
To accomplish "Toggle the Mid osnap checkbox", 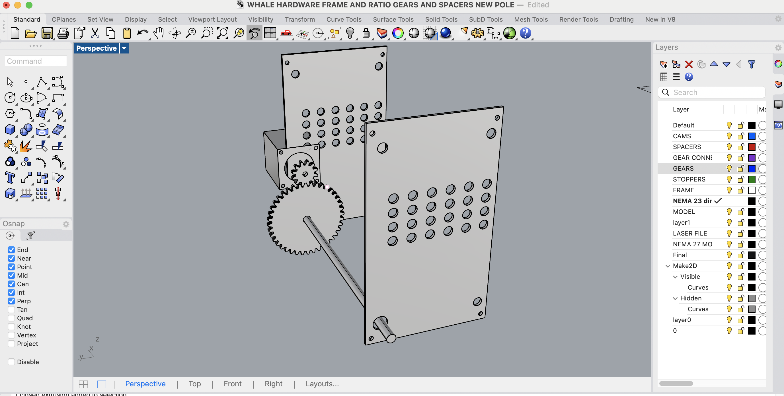I will [x=11, y=275].
